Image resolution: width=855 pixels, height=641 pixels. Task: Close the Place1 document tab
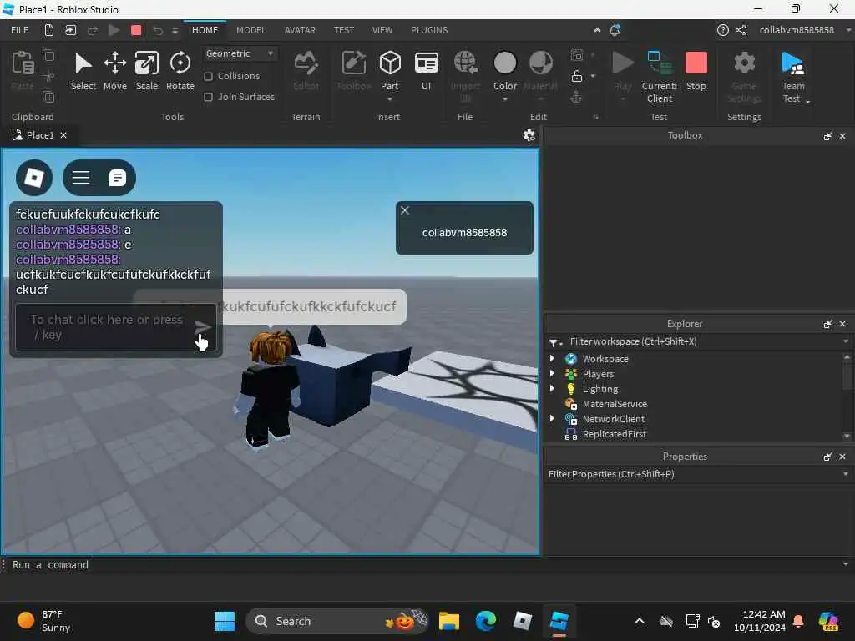tap(63, 135)
